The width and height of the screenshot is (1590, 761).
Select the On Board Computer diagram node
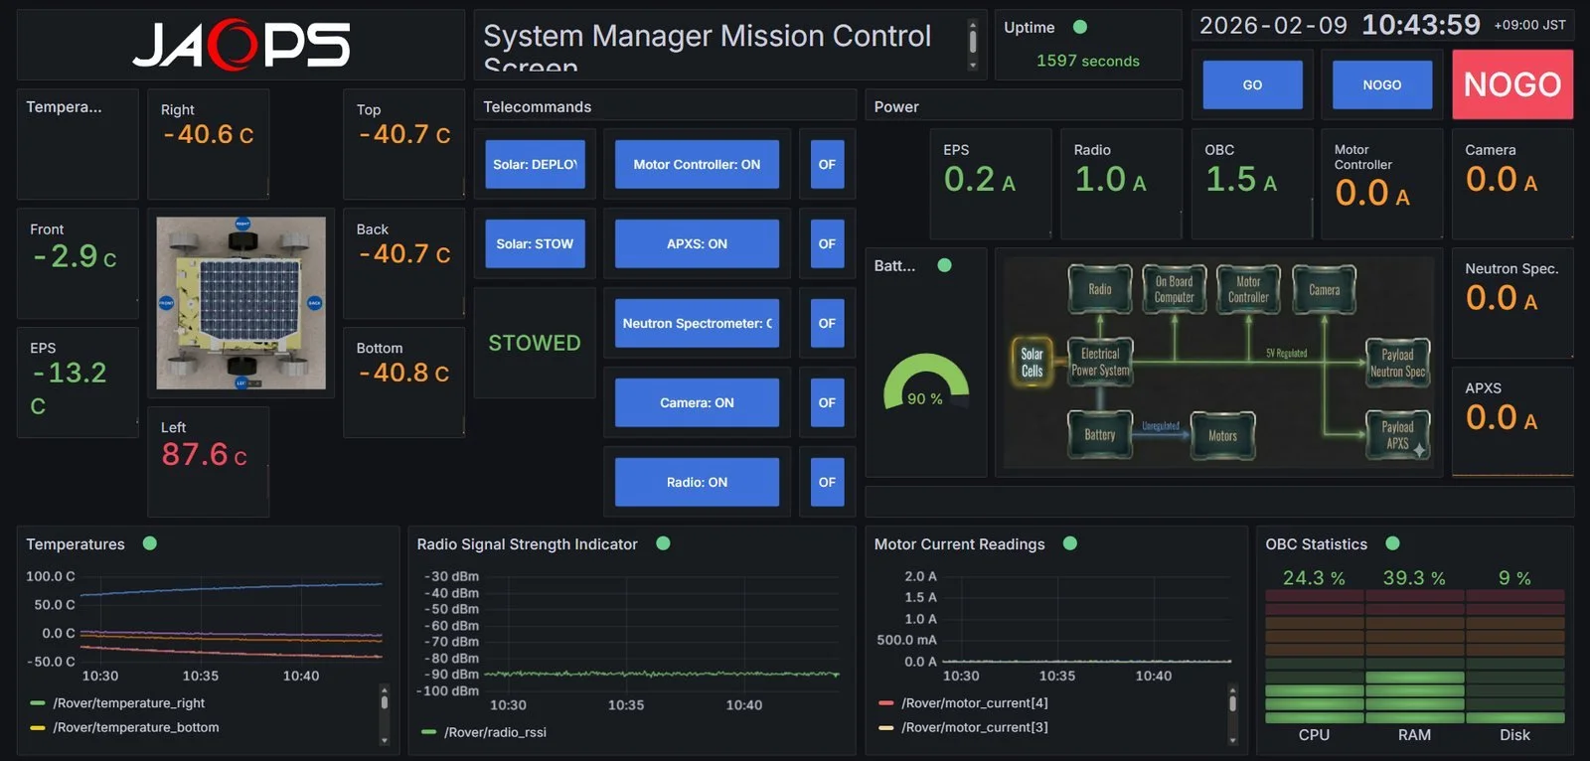1174,289
